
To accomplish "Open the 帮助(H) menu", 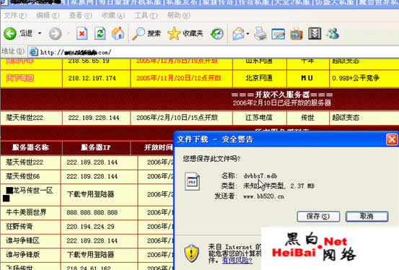I will [179, 16].
